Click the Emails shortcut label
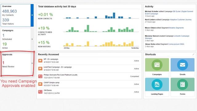The image size is (197, 111). click(x=183, y=74)
